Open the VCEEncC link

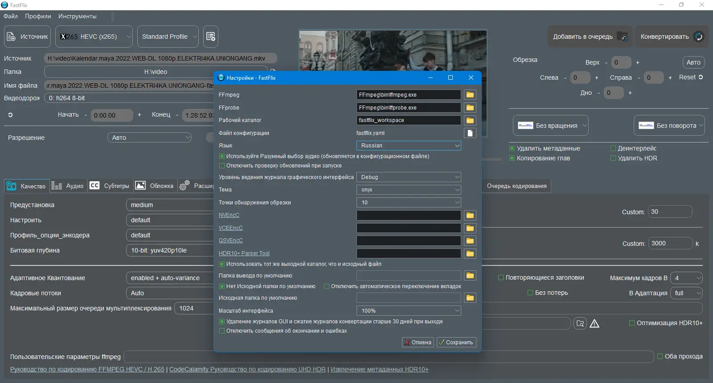[x=230, y=228]
